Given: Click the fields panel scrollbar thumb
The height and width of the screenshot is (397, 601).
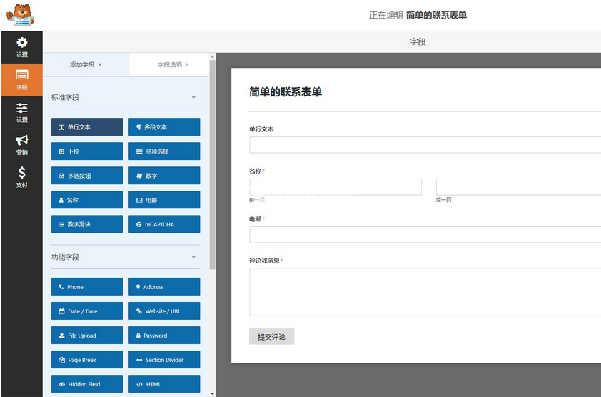Looking at the screenshot, I should point(213,165).
